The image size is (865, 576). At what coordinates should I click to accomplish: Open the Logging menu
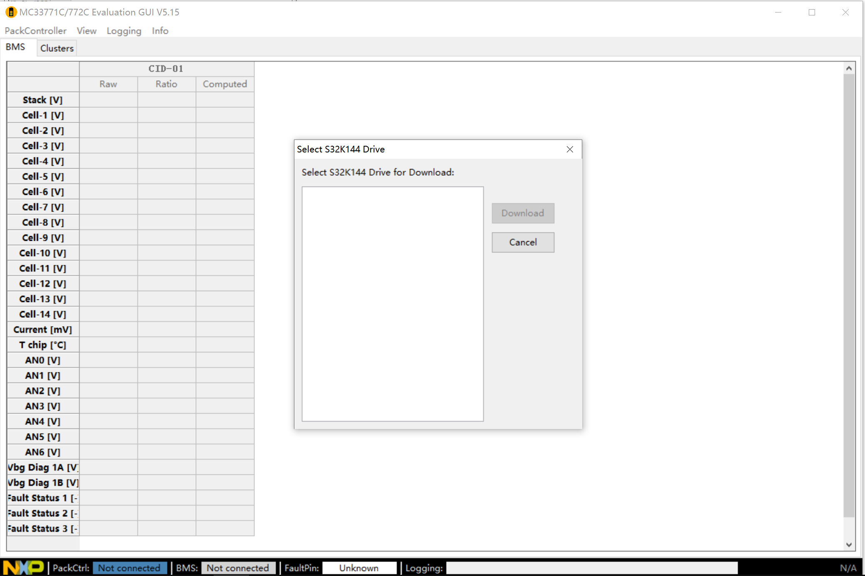(x=124, y=30)
